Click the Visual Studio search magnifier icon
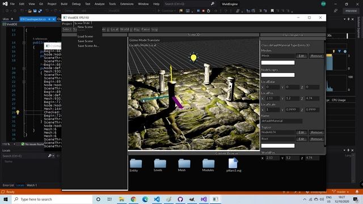This screenshot has width=363, height=204. [213, 4]
